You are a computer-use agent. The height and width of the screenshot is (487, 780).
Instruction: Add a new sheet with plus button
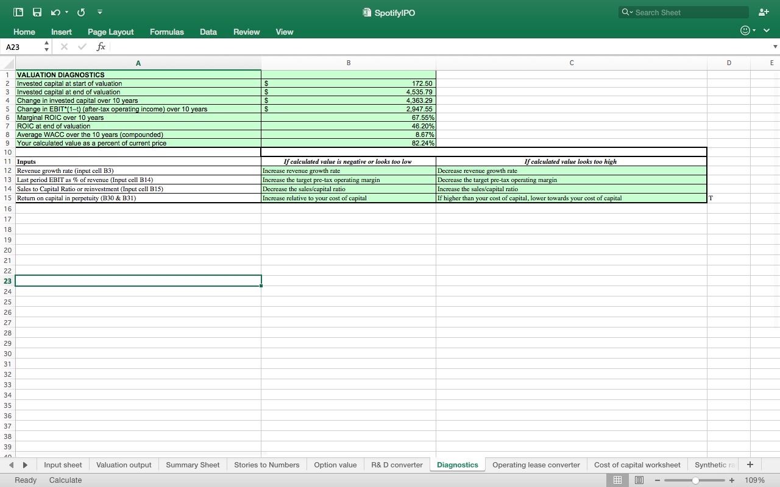[x=750, y=464]
